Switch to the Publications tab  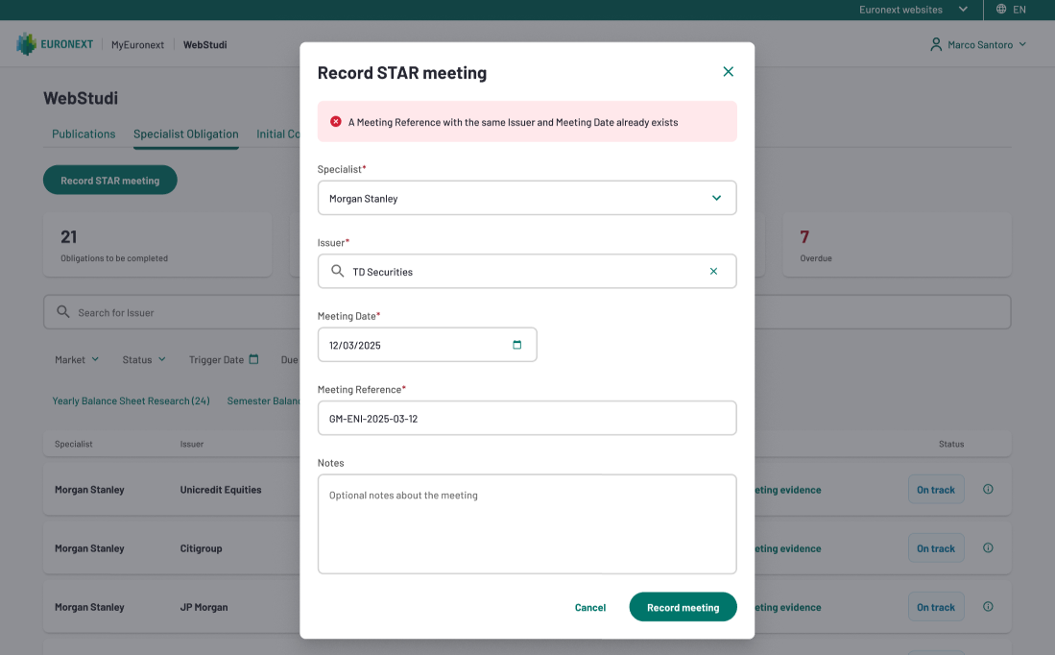tap(84, 133)
